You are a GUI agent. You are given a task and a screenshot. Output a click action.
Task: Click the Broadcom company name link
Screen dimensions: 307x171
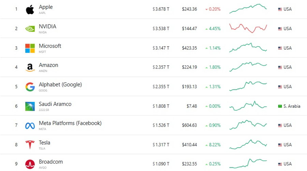[x=51, y=161]
